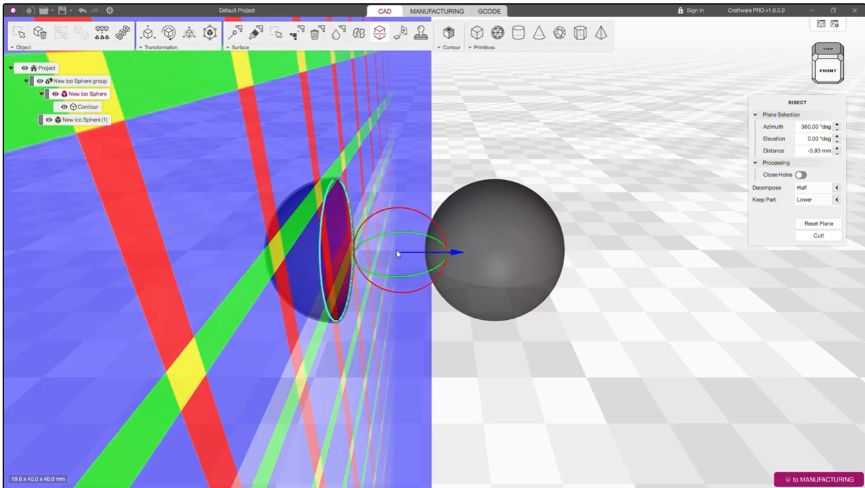The width and height of the screenshot is (865, 488).
Task: Select the Bisect tool in Surface toolbar
Action: (379, 33)
